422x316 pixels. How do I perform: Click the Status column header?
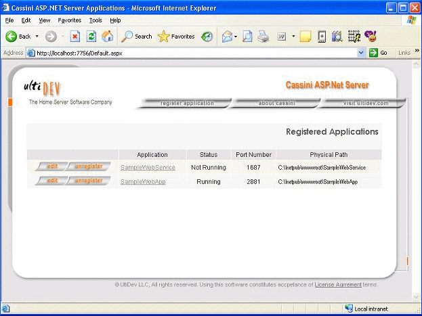209,155
